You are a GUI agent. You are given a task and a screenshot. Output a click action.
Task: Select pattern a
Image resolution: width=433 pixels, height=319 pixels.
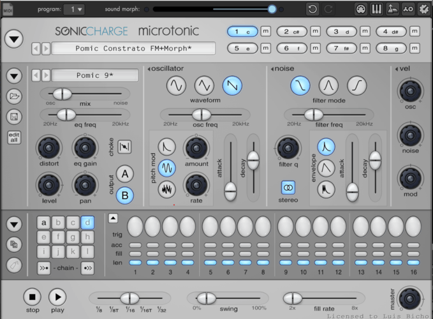(43, 223)
